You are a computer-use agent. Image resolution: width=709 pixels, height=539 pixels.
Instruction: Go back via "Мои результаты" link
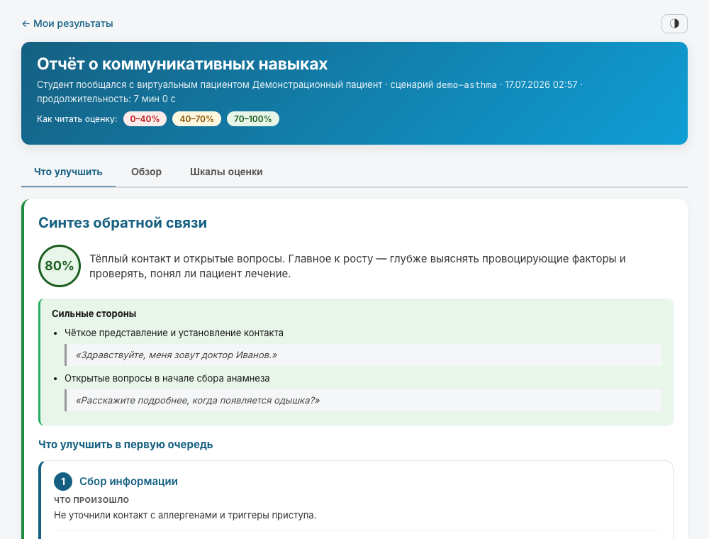[67, 23]
